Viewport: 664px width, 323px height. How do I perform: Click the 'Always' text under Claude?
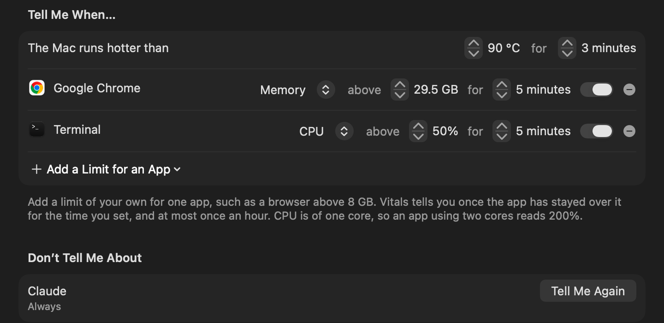click(44, 307)
